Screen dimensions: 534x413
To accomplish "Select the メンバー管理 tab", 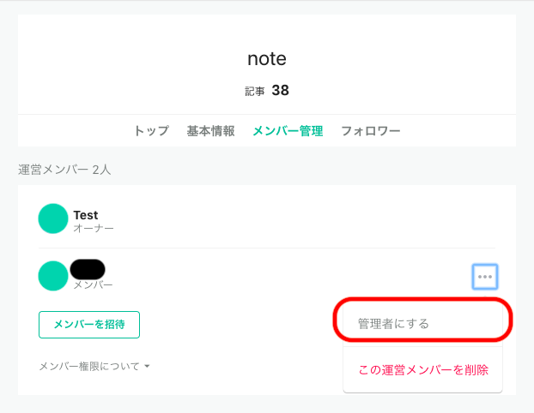I will click(x=288, y=131).
